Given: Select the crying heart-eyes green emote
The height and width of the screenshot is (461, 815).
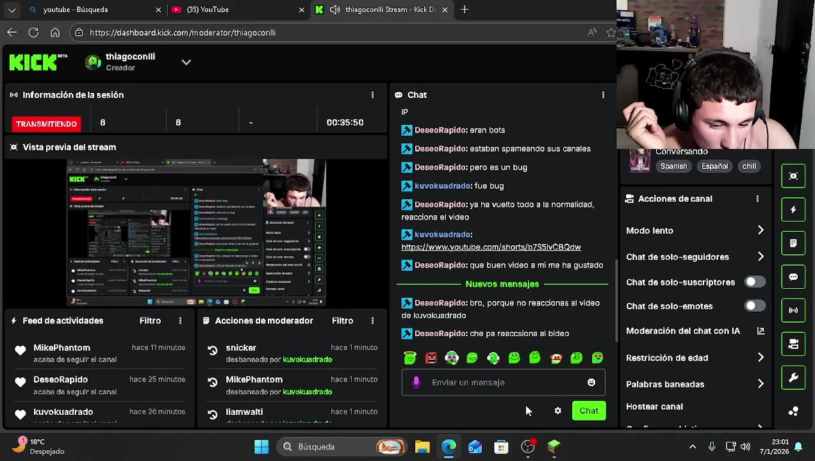Looking at the screenshot, I should [597, 358].
